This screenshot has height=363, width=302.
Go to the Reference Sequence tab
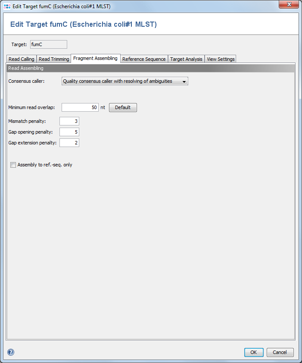[x=144, y=59]
